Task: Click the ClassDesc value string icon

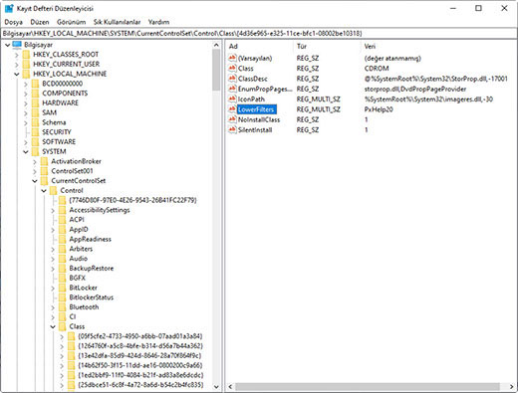Action: (x=232, y=79)
